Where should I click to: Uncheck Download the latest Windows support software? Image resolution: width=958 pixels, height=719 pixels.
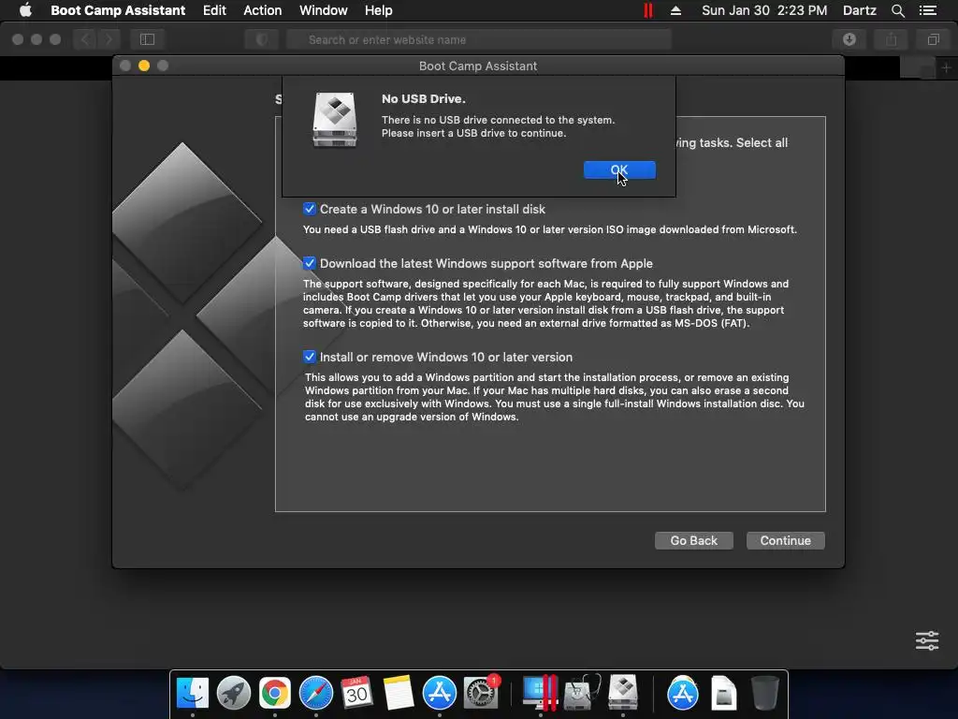pos(309,263)
